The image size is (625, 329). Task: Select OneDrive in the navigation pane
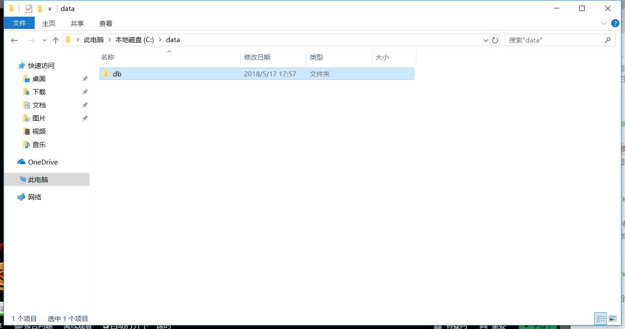[x=43, y=162]
